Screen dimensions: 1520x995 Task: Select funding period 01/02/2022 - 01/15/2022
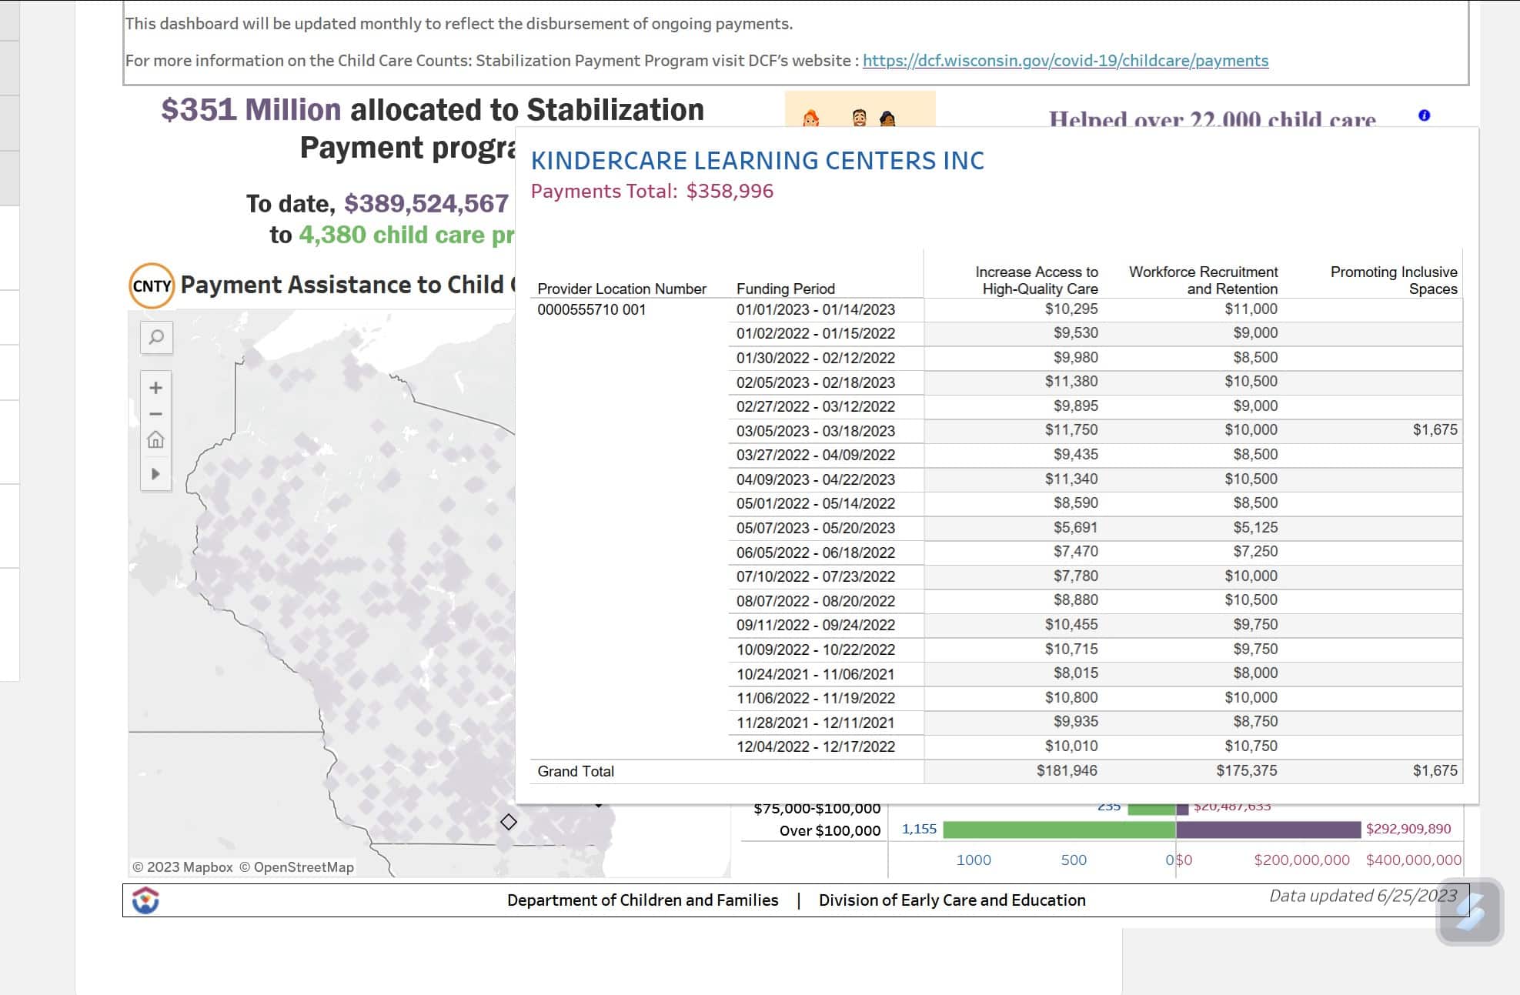815,333
